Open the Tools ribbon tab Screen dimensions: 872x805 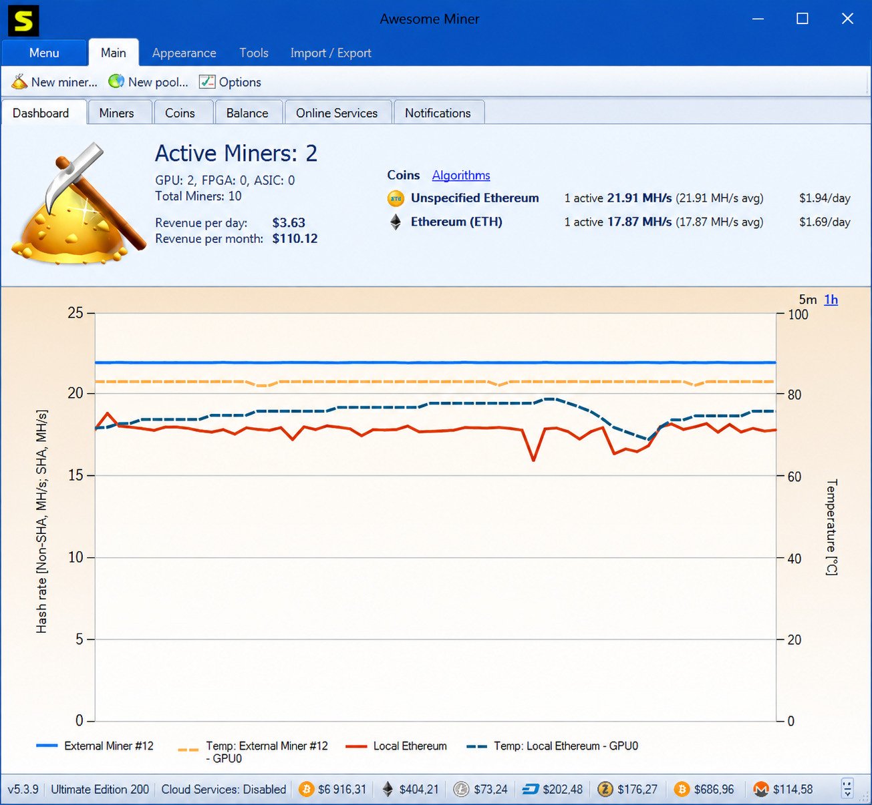point(254,53)
